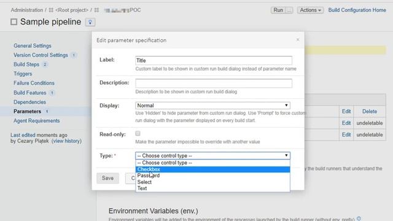Click the help icon near Environment Variables description
The height and width of the screenshot is (221, 393).
[x=359, y=219]
